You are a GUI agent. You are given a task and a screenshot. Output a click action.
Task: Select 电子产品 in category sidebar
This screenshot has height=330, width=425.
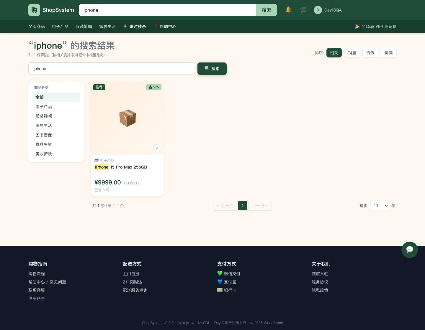(56, 107)
